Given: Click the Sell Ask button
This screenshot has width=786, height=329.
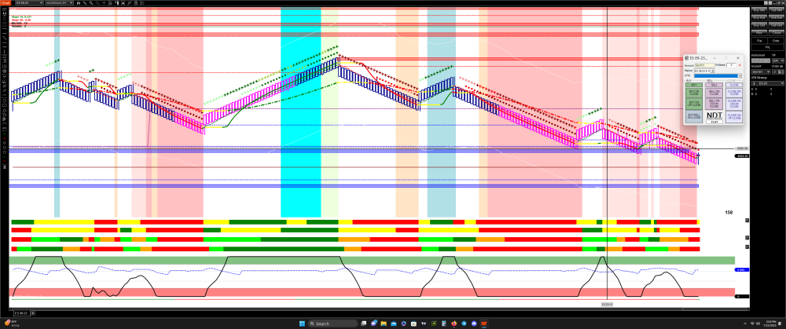Looking at the screenshot, I should (x=777, y=17).
